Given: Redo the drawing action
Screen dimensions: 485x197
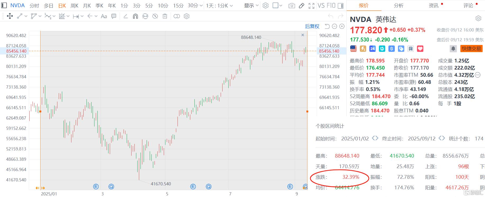Looking at the screenshot, I should pos(341,16).
